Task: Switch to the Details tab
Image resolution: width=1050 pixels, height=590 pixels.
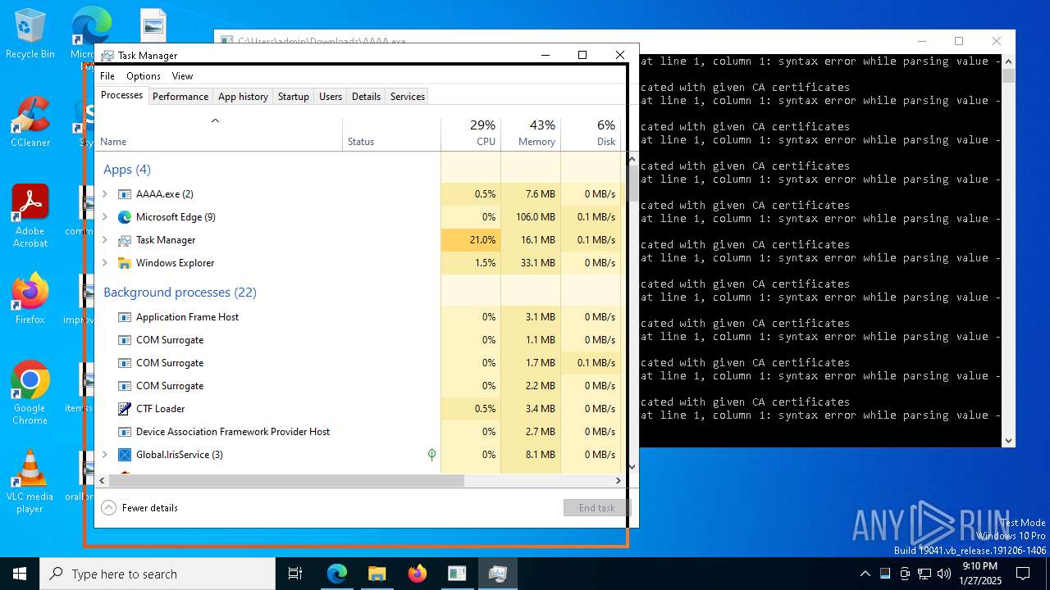Action: [366, 96]
